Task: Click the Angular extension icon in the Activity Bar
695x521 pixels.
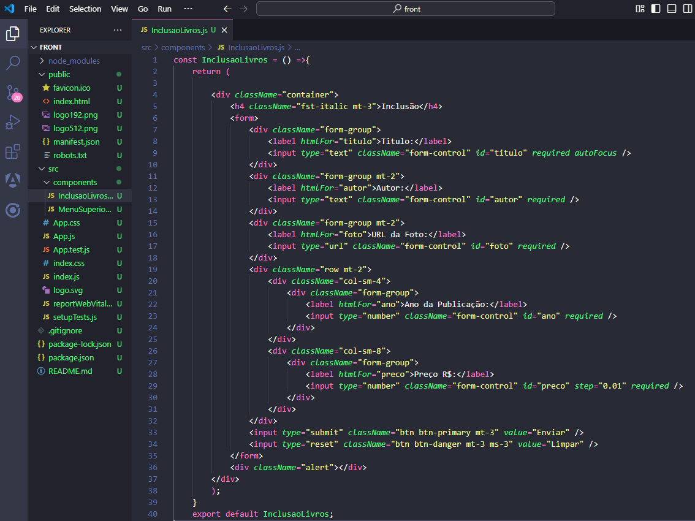Action: coord(13,181)
